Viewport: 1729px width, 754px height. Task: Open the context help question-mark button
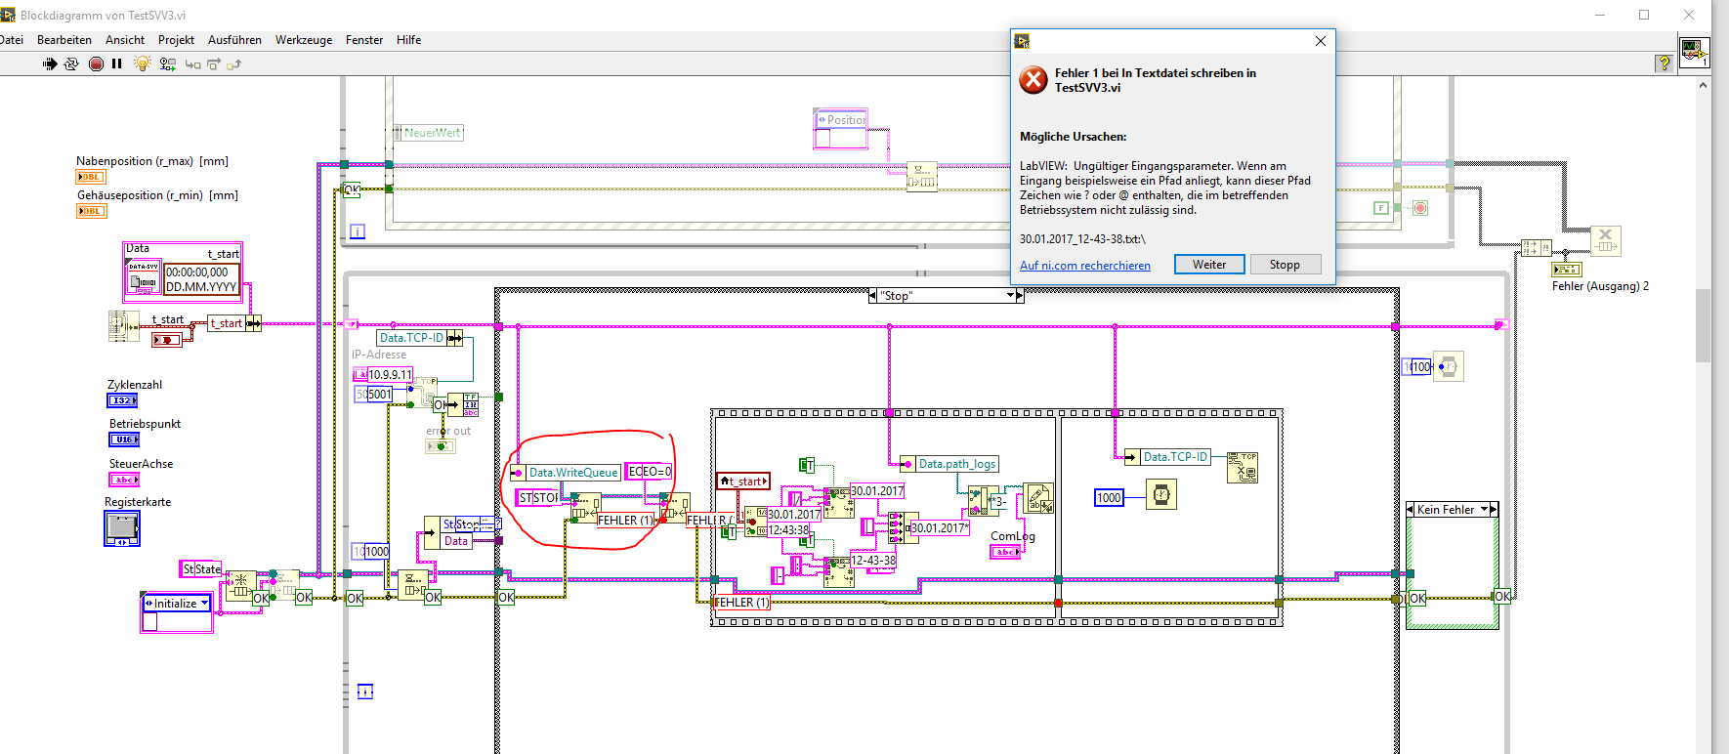click(1664, 63)
